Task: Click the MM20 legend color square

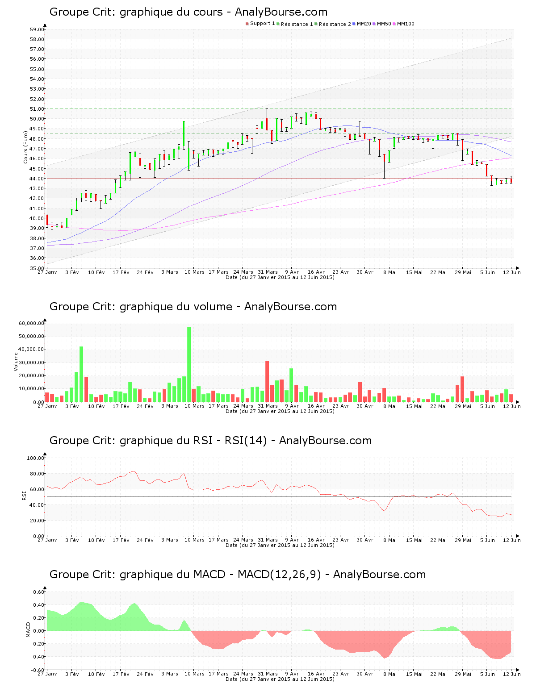Action: [354, 24]
